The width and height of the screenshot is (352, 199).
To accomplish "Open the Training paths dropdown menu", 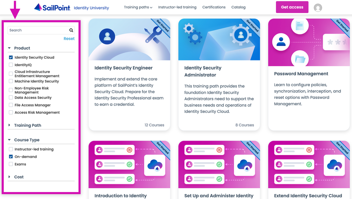I will 138,7.
